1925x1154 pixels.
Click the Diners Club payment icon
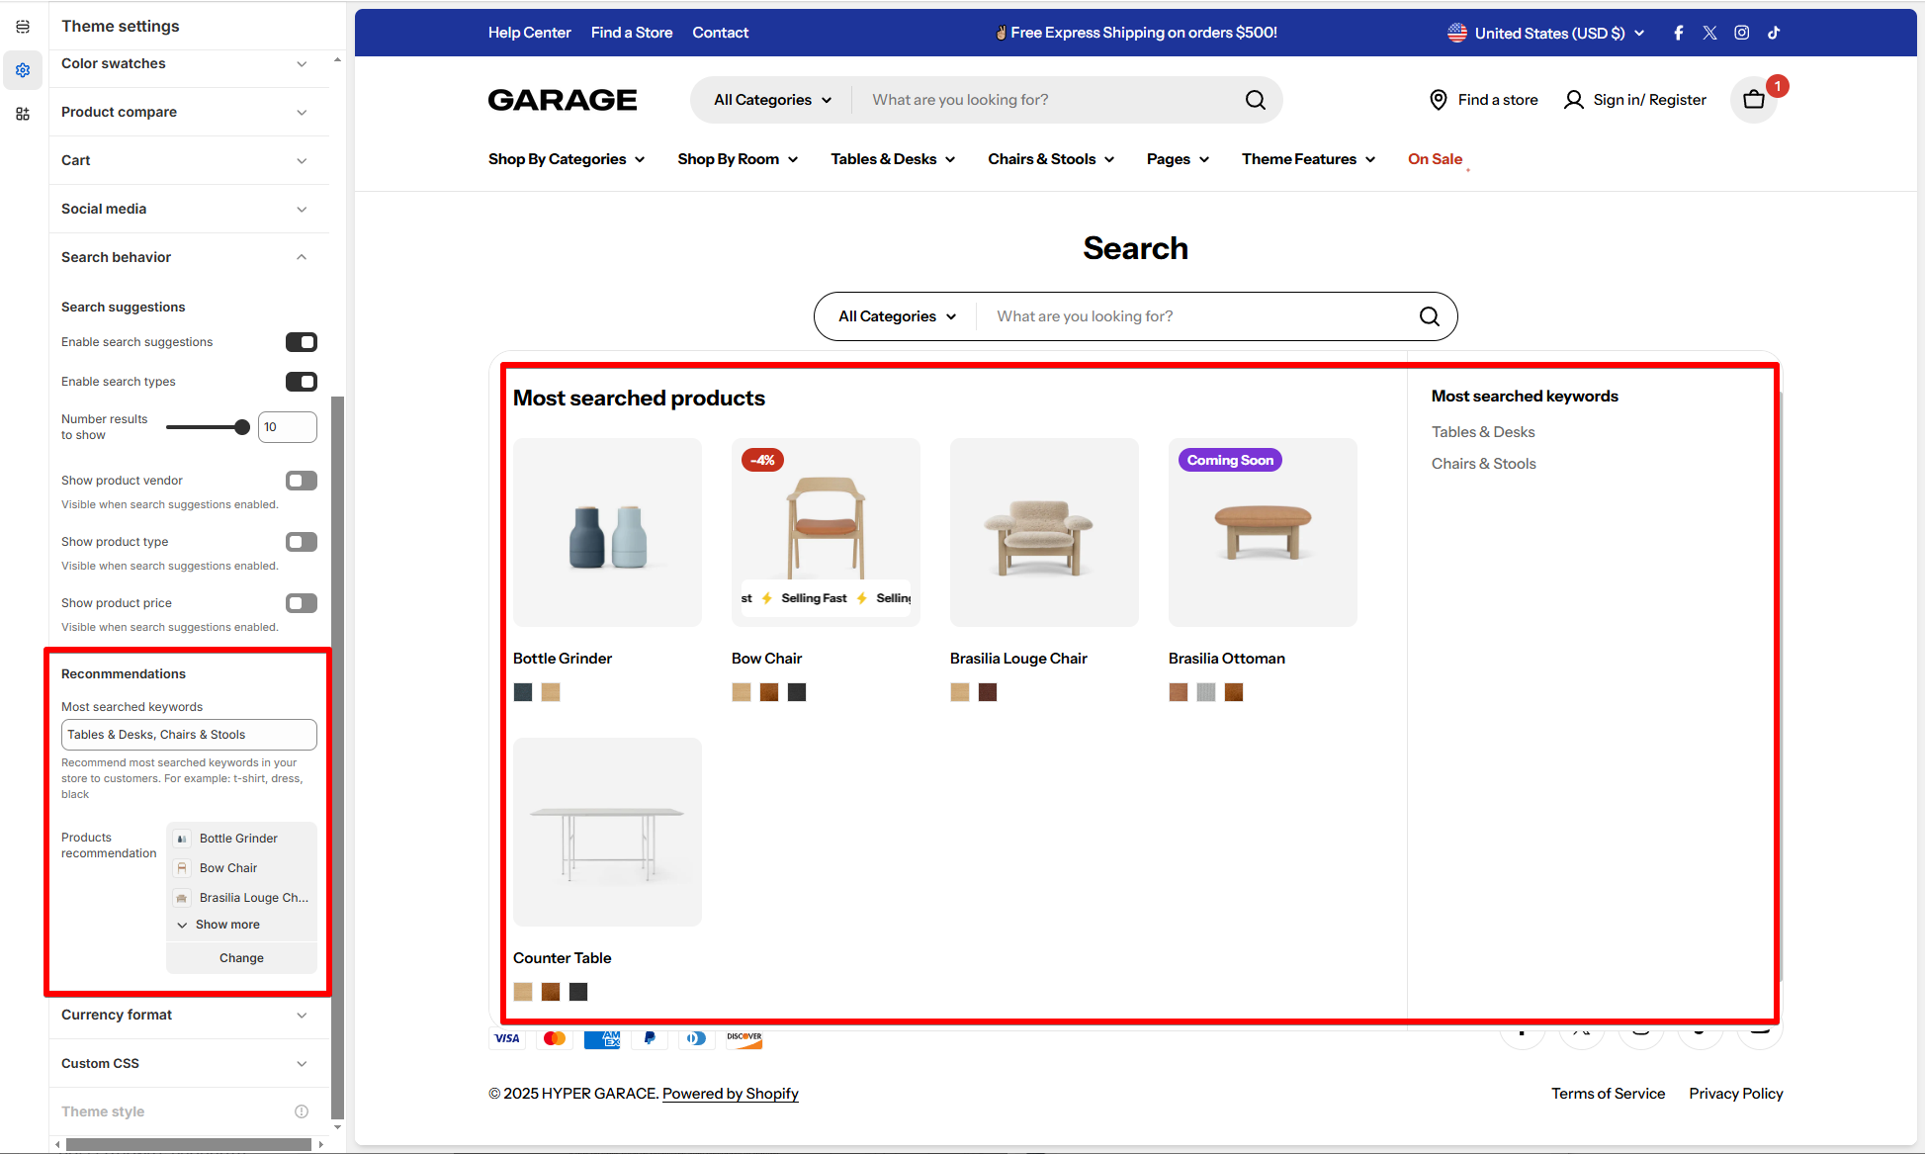click(696, 1038)
